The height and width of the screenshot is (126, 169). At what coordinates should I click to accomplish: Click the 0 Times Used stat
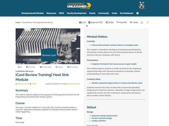click(x=45, y=67)
